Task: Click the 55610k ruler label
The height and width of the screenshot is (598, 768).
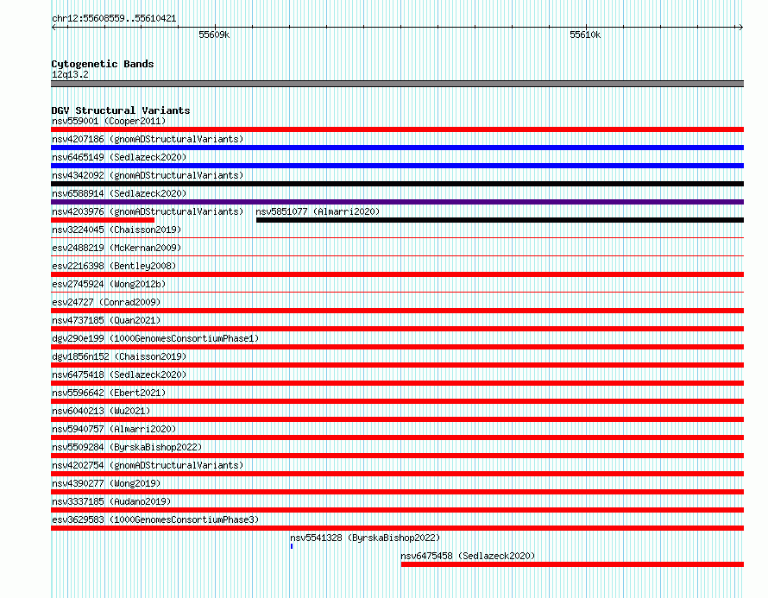Action: (x=585, y=35)
